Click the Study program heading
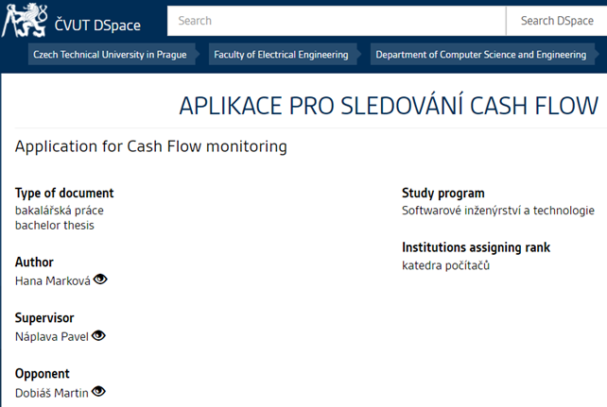 coord(442,193)
